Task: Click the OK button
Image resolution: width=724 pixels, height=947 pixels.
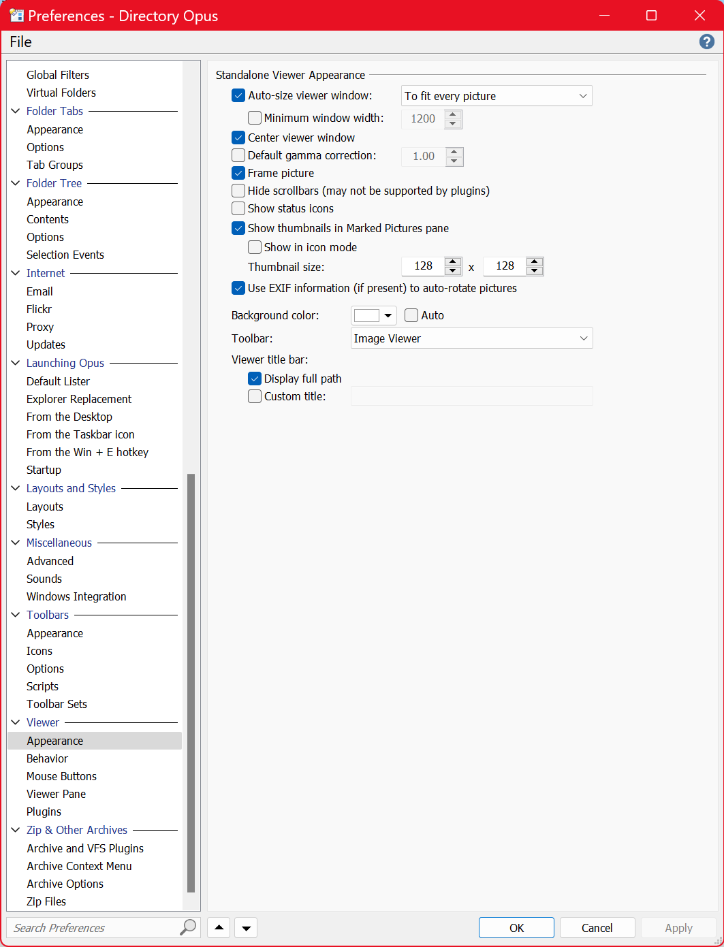Action: (516, 928)
